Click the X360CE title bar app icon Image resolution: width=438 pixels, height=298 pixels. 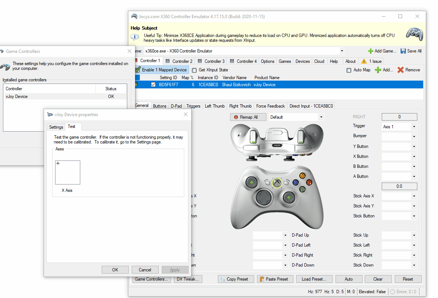coord(134,17)
